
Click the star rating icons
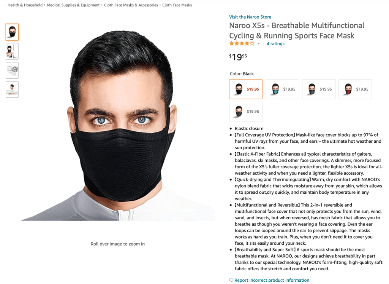point(242,43)
